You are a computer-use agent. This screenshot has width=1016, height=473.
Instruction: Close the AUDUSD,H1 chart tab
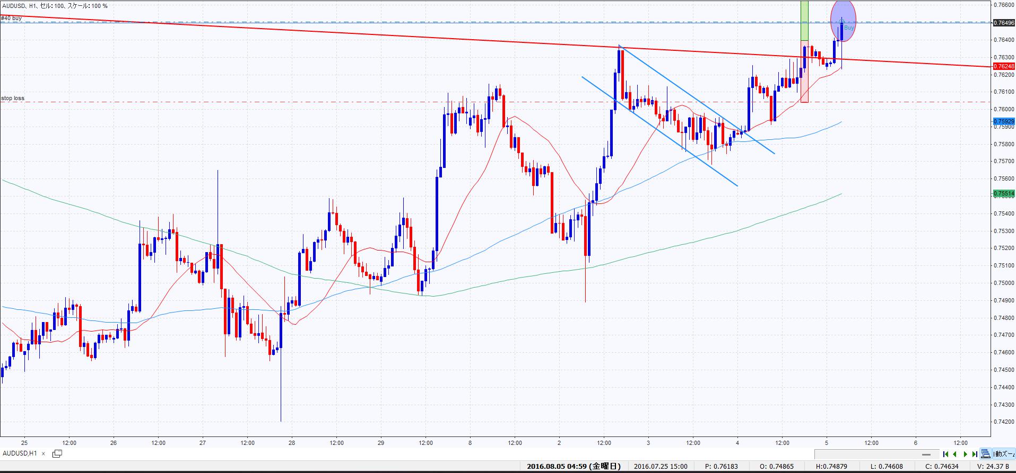(44, 453)
